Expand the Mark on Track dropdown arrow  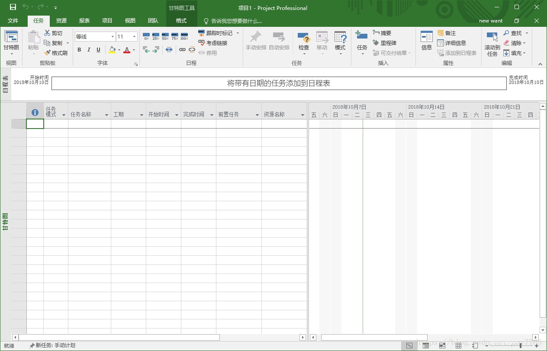click(238, 33)
